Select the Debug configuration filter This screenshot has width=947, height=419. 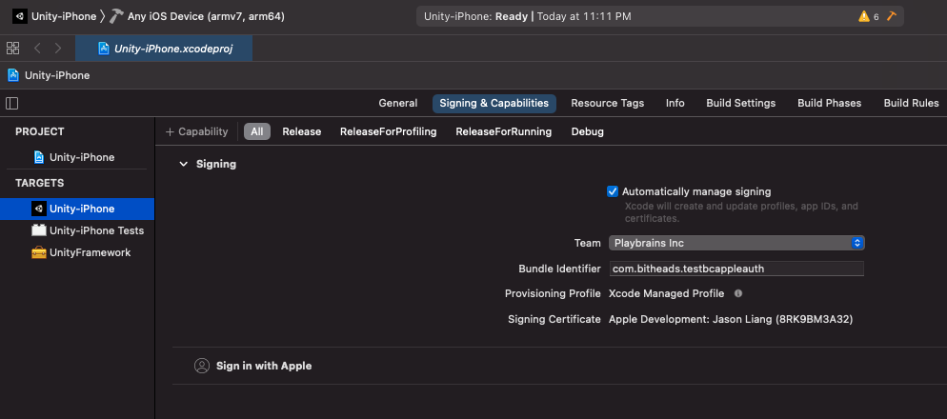click(x=588, y=131)
